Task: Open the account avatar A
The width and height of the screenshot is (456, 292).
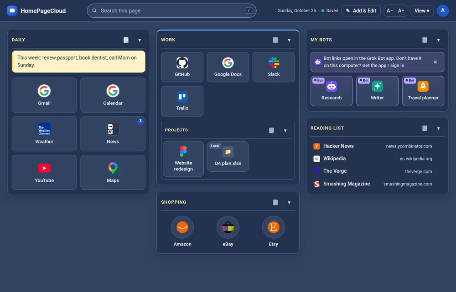Action: [443, 11]
